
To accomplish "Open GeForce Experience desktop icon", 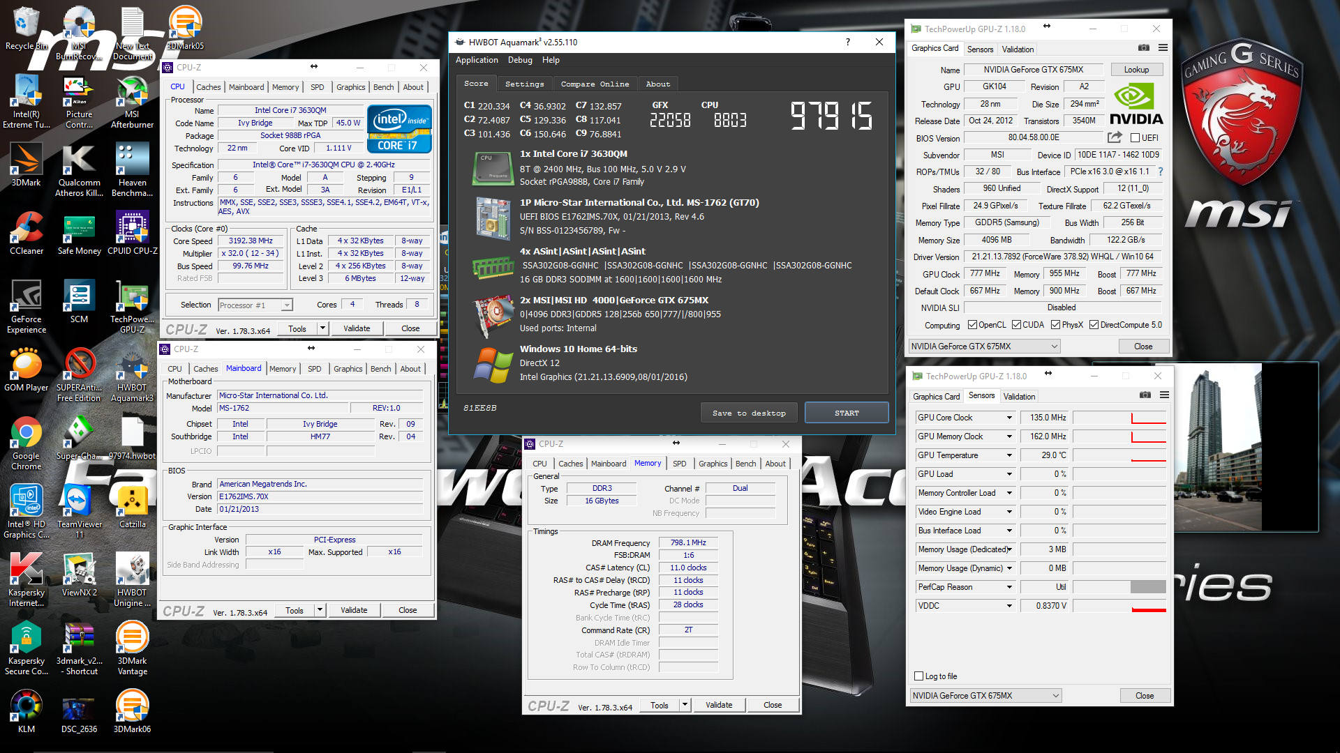I will coord(27,307).
